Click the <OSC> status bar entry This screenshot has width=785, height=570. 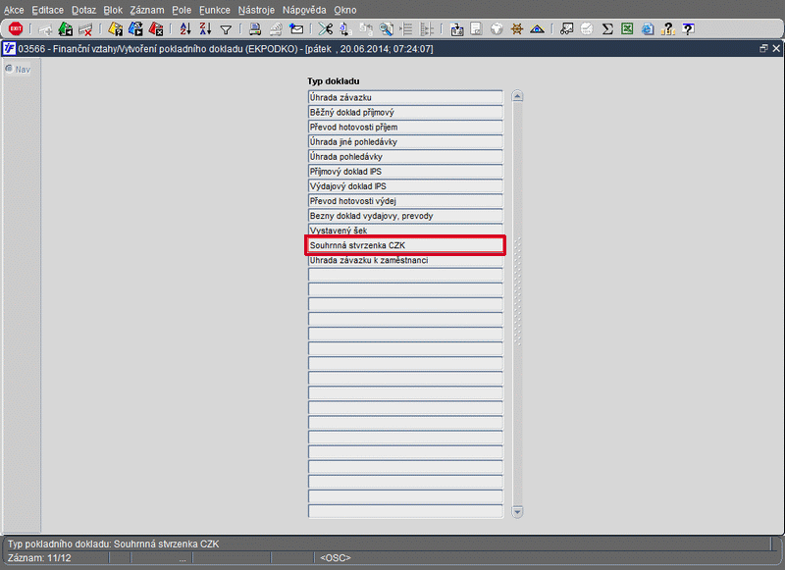pos(336,558)
